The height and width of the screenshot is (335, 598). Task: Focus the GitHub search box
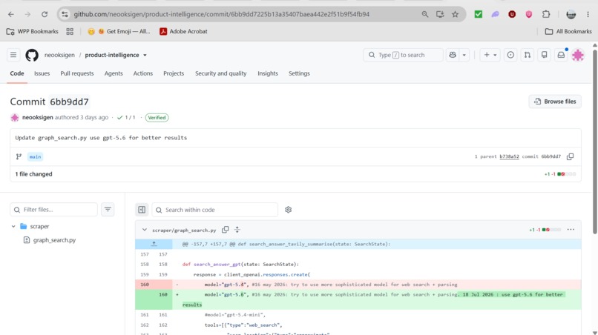tap(403, 55)
